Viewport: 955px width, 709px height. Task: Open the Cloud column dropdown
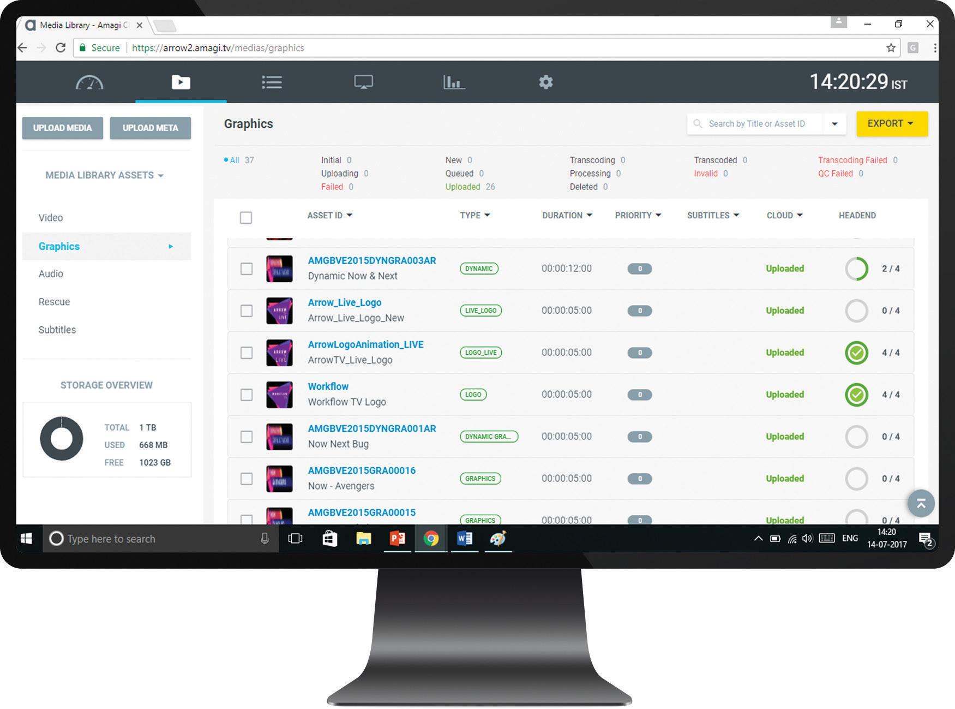[x=785, y=216]
